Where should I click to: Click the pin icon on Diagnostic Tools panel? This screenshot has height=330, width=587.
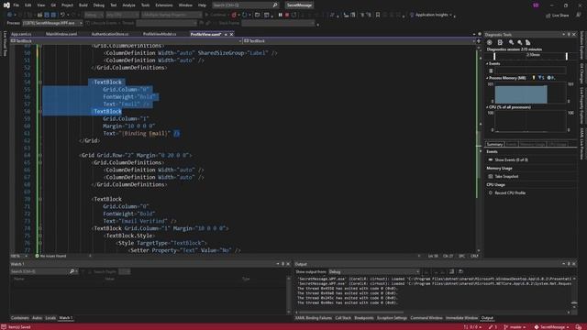569,35
